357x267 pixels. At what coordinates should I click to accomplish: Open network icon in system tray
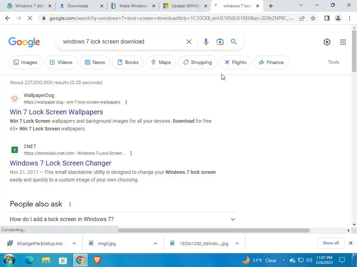click(301, 260)
